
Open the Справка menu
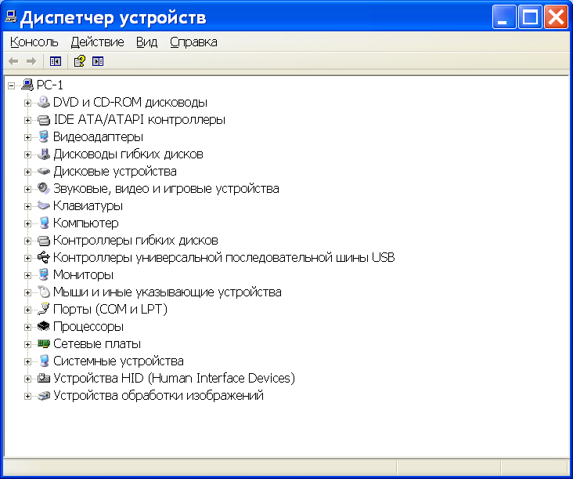(x=193, y=42)
